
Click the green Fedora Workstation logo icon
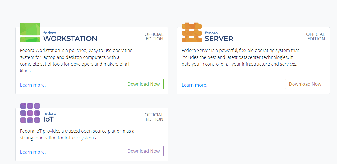[30, 33]
